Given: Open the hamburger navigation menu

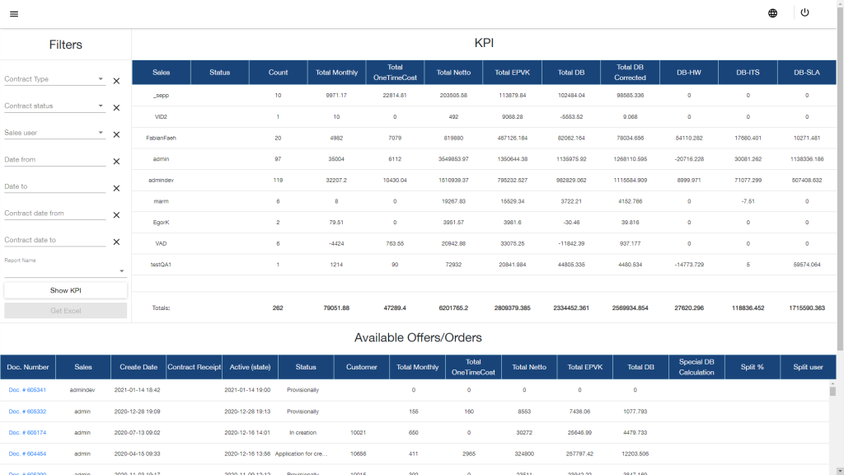Looking at the screenshot, I should pyautogui.click(x=14, y=14).
